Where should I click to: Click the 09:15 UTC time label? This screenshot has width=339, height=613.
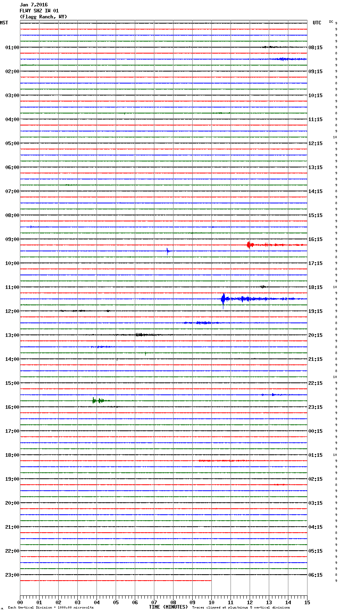[315, 71]
